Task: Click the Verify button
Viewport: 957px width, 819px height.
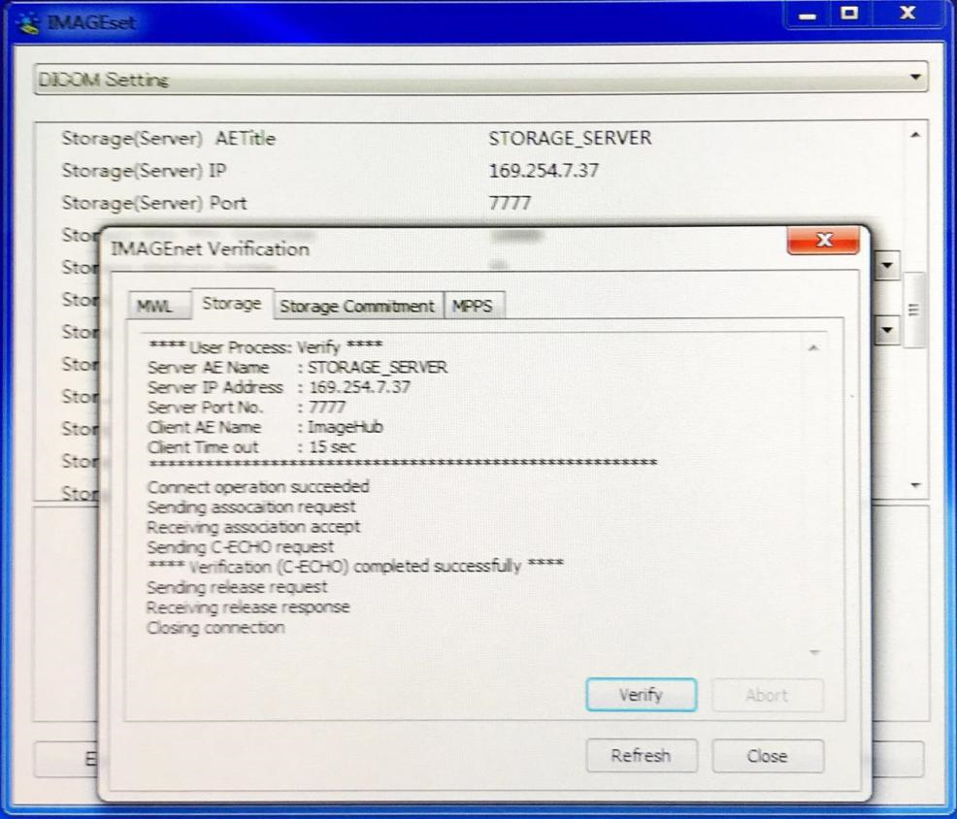Action: coord(641,695)
